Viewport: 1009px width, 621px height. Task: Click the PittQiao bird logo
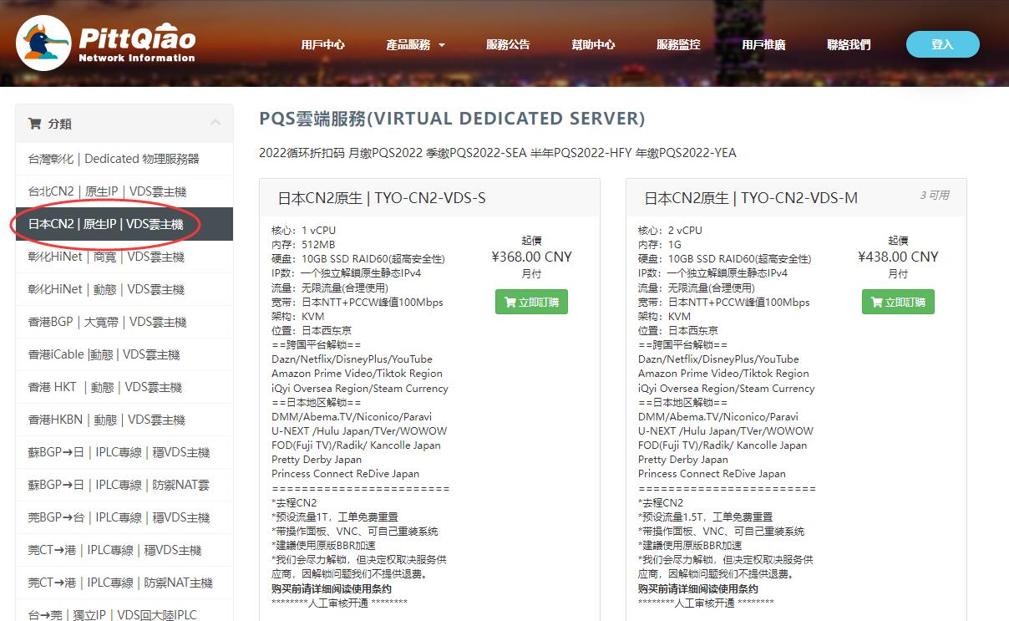43,43
